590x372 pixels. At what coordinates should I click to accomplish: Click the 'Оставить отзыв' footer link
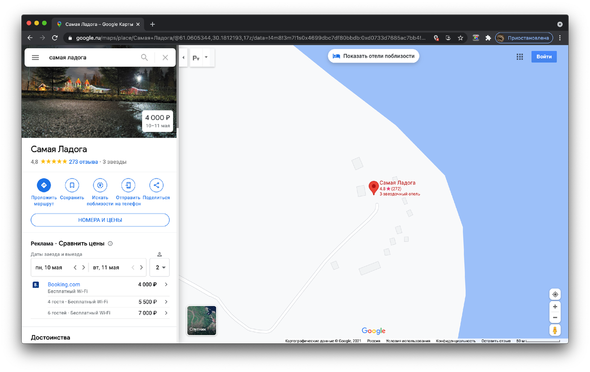click(x=496, y=341)
